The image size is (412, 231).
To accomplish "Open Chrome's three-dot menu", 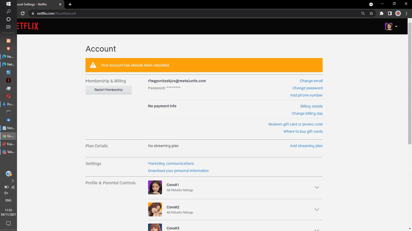I will 407,13.
